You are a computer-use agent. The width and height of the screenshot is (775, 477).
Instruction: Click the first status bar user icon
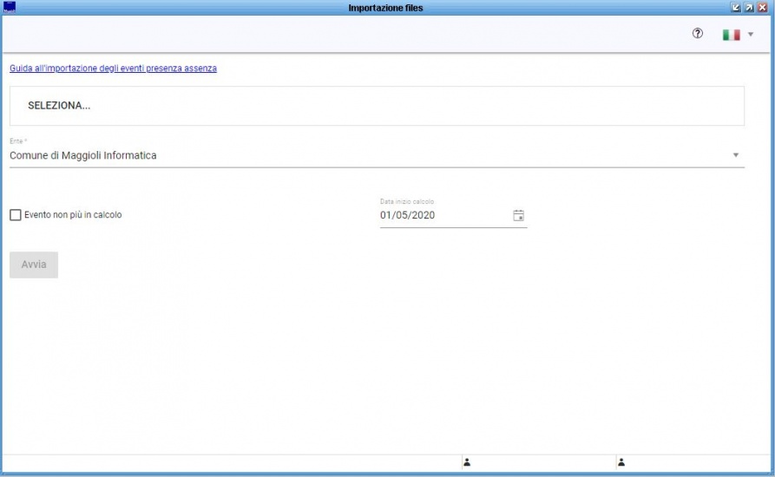point(467,462)
